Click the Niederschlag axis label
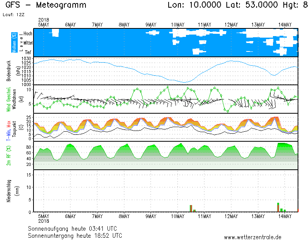The image size is (308, 240). coord(8,191)
